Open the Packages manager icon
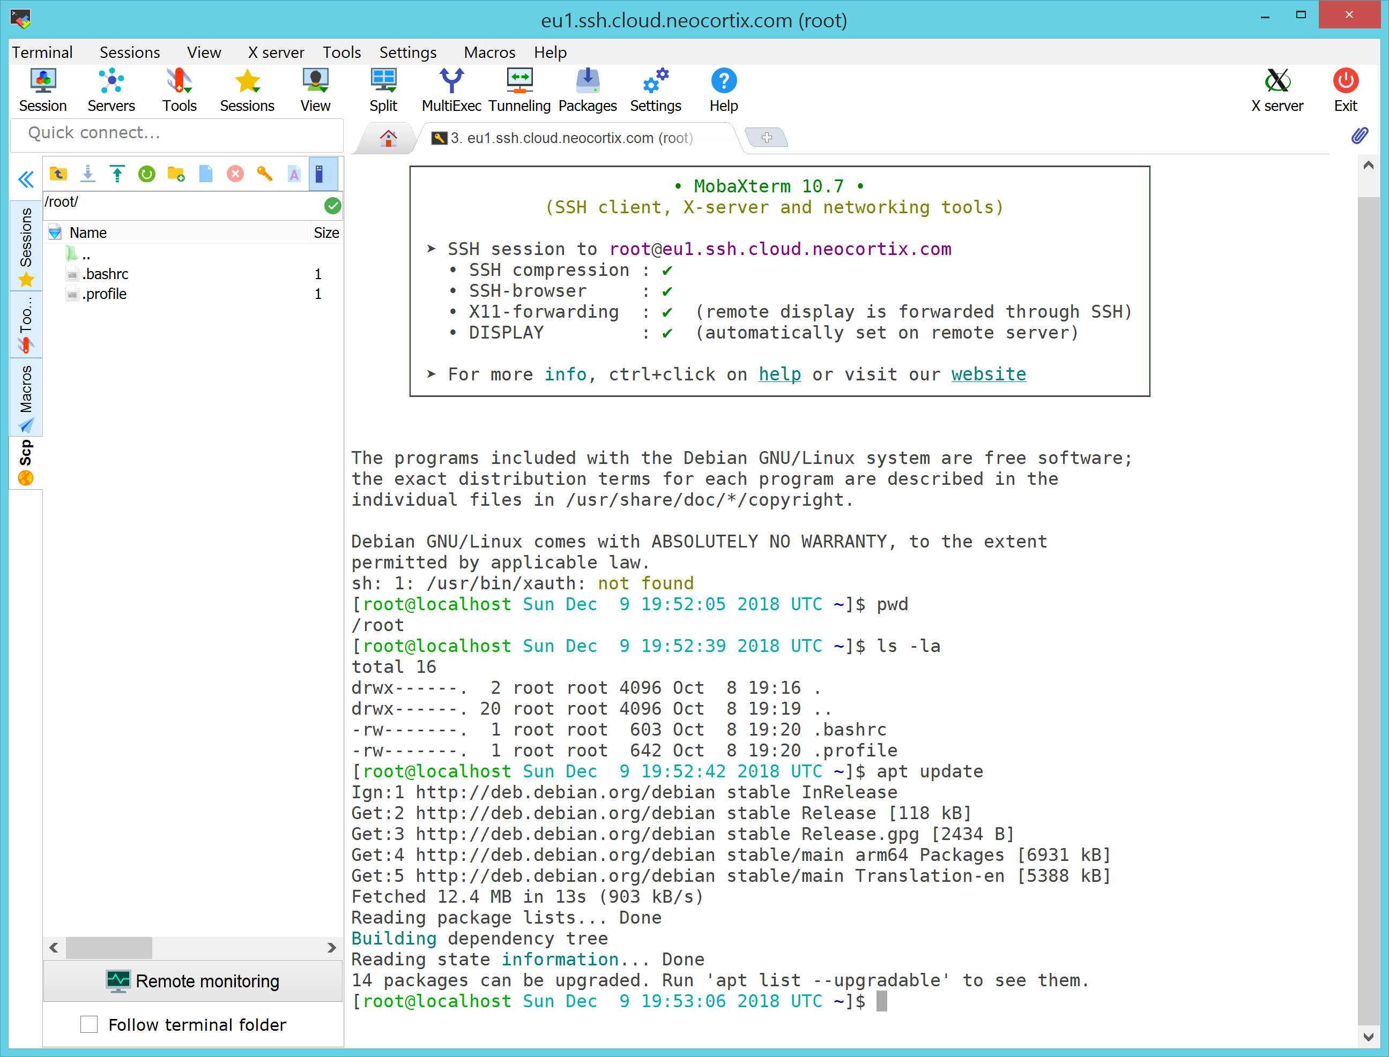This screenshot has width=1389, height=1057. click(x=588, y=90)
